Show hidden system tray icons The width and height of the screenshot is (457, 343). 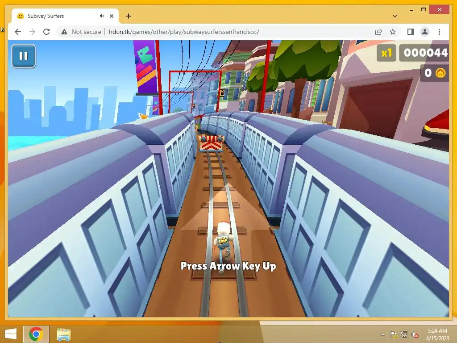point(382,335)
